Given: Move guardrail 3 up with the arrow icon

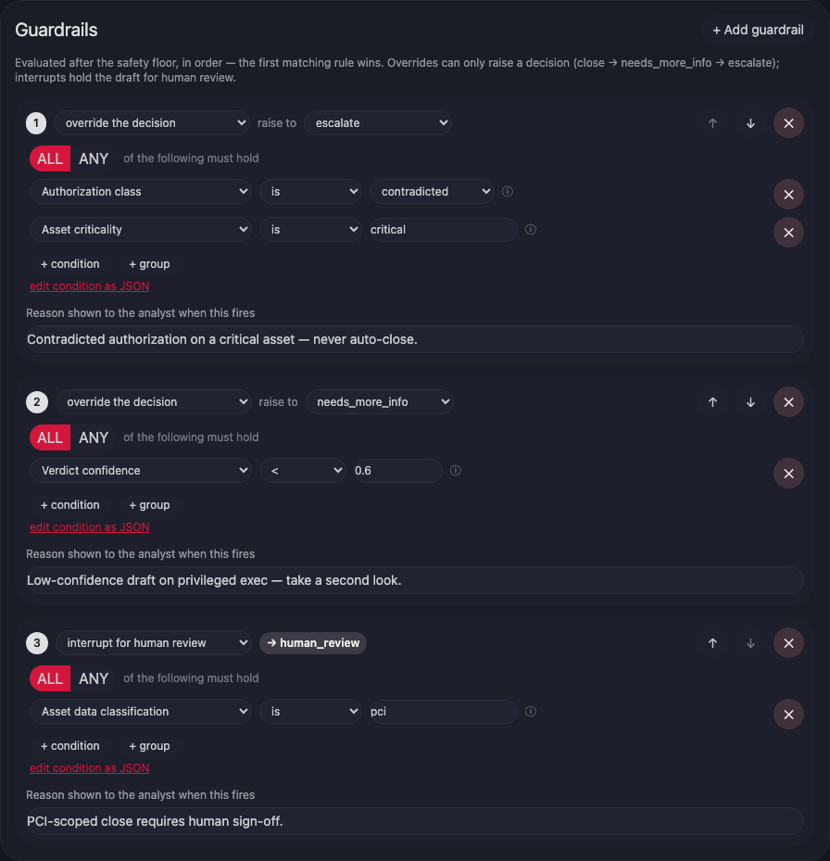Looking at the screenshot, I should pyautogui.click(x=712, y=643).
